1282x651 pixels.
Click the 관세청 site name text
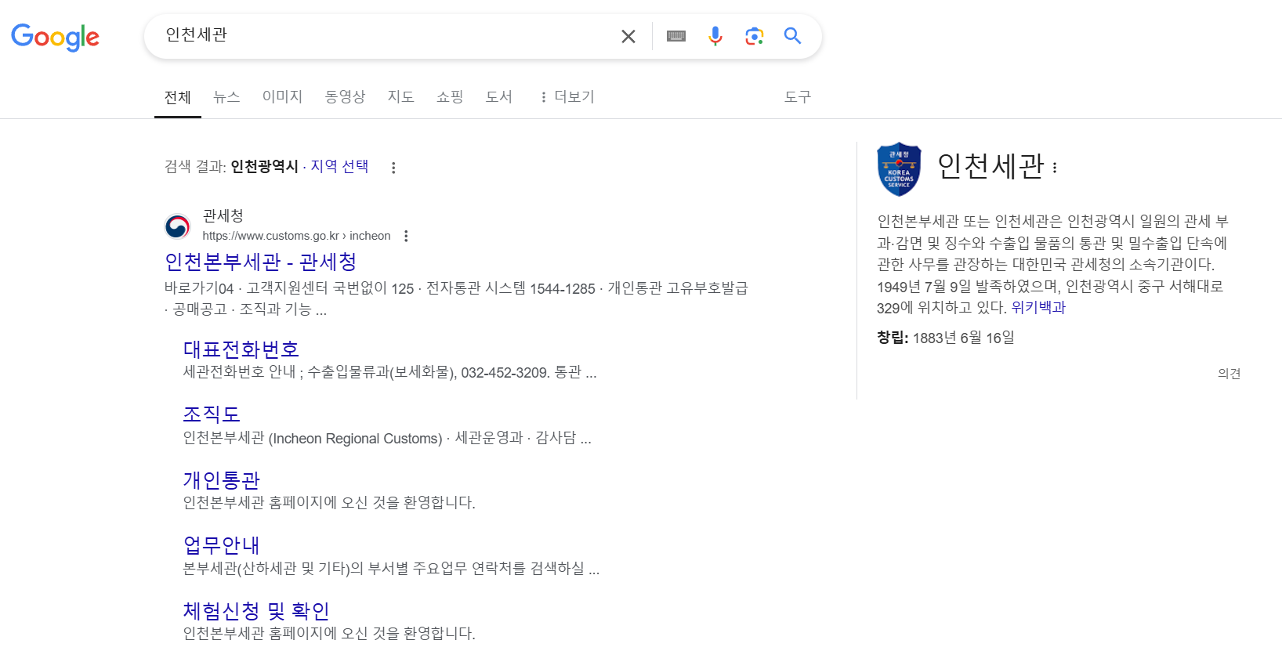pyautogui.click(x=223, y=215)
